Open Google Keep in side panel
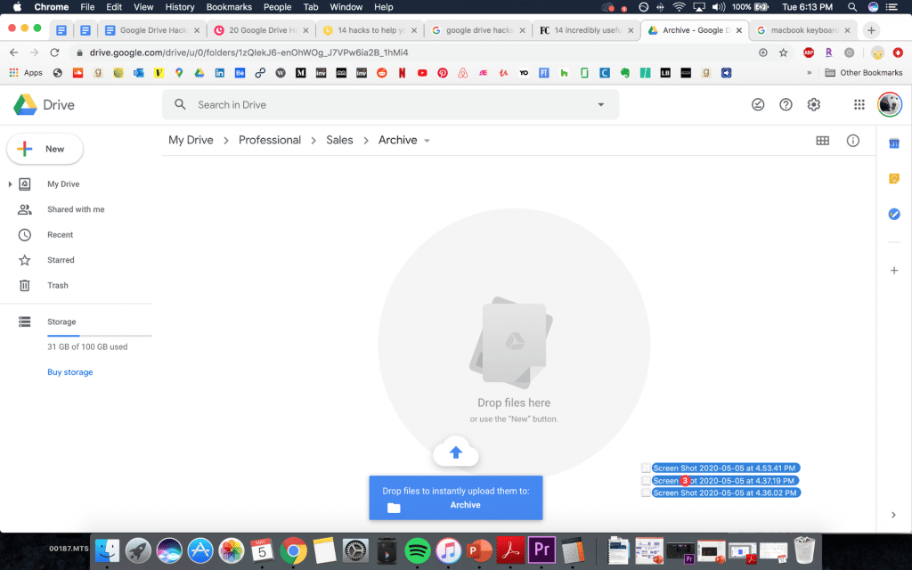Screen dimensions: 912x570 pos(894,178)
